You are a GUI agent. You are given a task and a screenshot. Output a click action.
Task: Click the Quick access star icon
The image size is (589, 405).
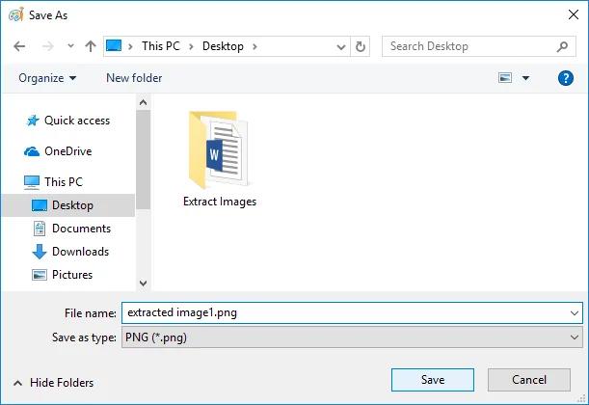[33, 121]
